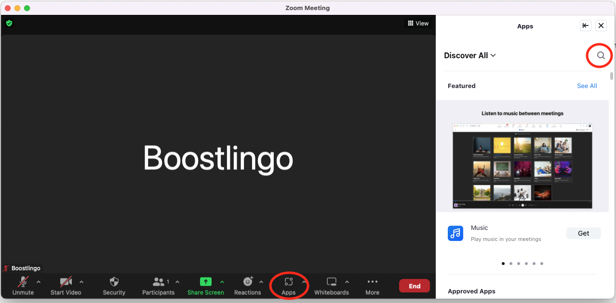Screen dimensions: 616x303
Task: Expand caret beside Reactions
Action: pyautogui.click(x=261, y=282)
